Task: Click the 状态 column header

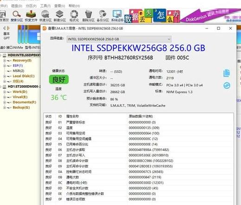Action: (48, 116)
